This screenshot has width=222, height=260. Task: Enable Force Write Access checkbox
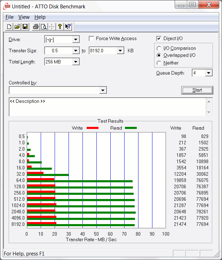(92, 39)
